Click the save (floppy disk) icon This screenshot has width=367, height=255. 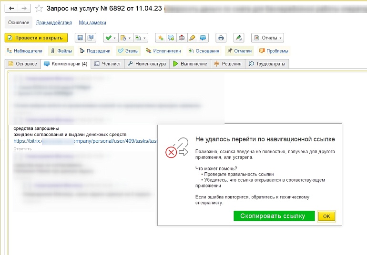pyautogui.click(x=80, y=38)
